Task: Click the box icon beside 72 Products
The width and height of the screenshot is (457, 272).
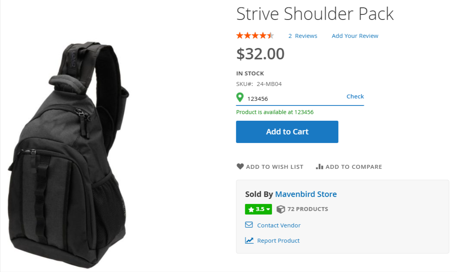Action: [x=281, y=209]
